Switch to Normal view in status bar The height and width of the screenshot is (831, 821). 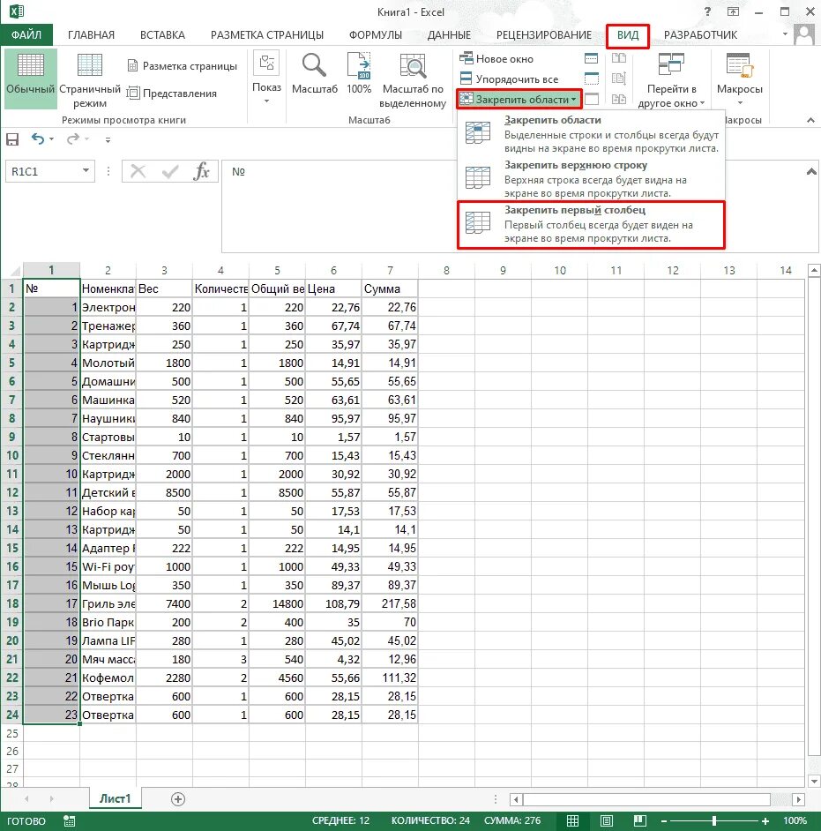(x=572, y=821)
